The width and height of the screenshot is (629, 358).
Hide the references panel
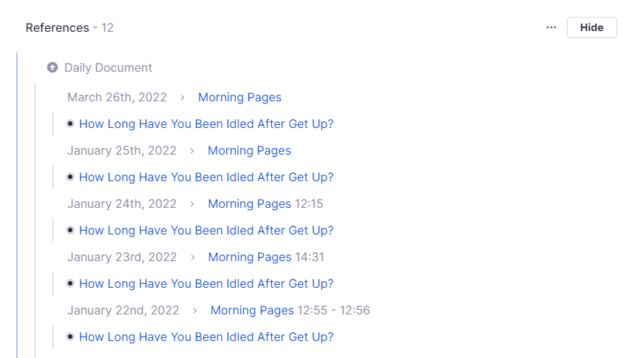point(591,27)
